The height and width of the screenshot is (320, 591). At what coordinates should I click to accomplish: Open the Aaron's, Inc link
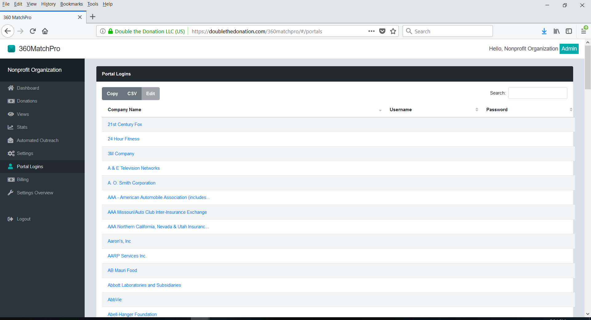pos(119,241)
